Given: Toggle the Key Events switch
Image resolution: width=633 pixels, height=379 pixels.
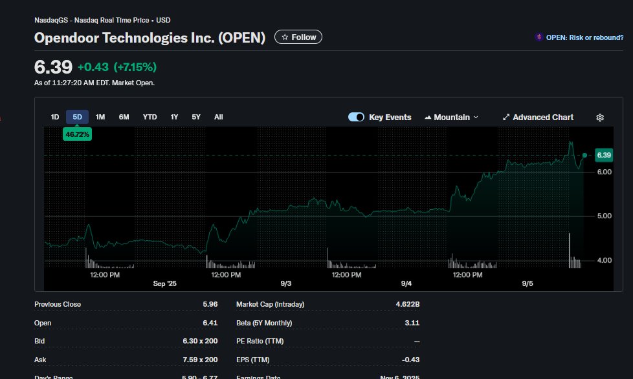Looking at the screenshot, I should pyautogui.click(x=356, y=118).
